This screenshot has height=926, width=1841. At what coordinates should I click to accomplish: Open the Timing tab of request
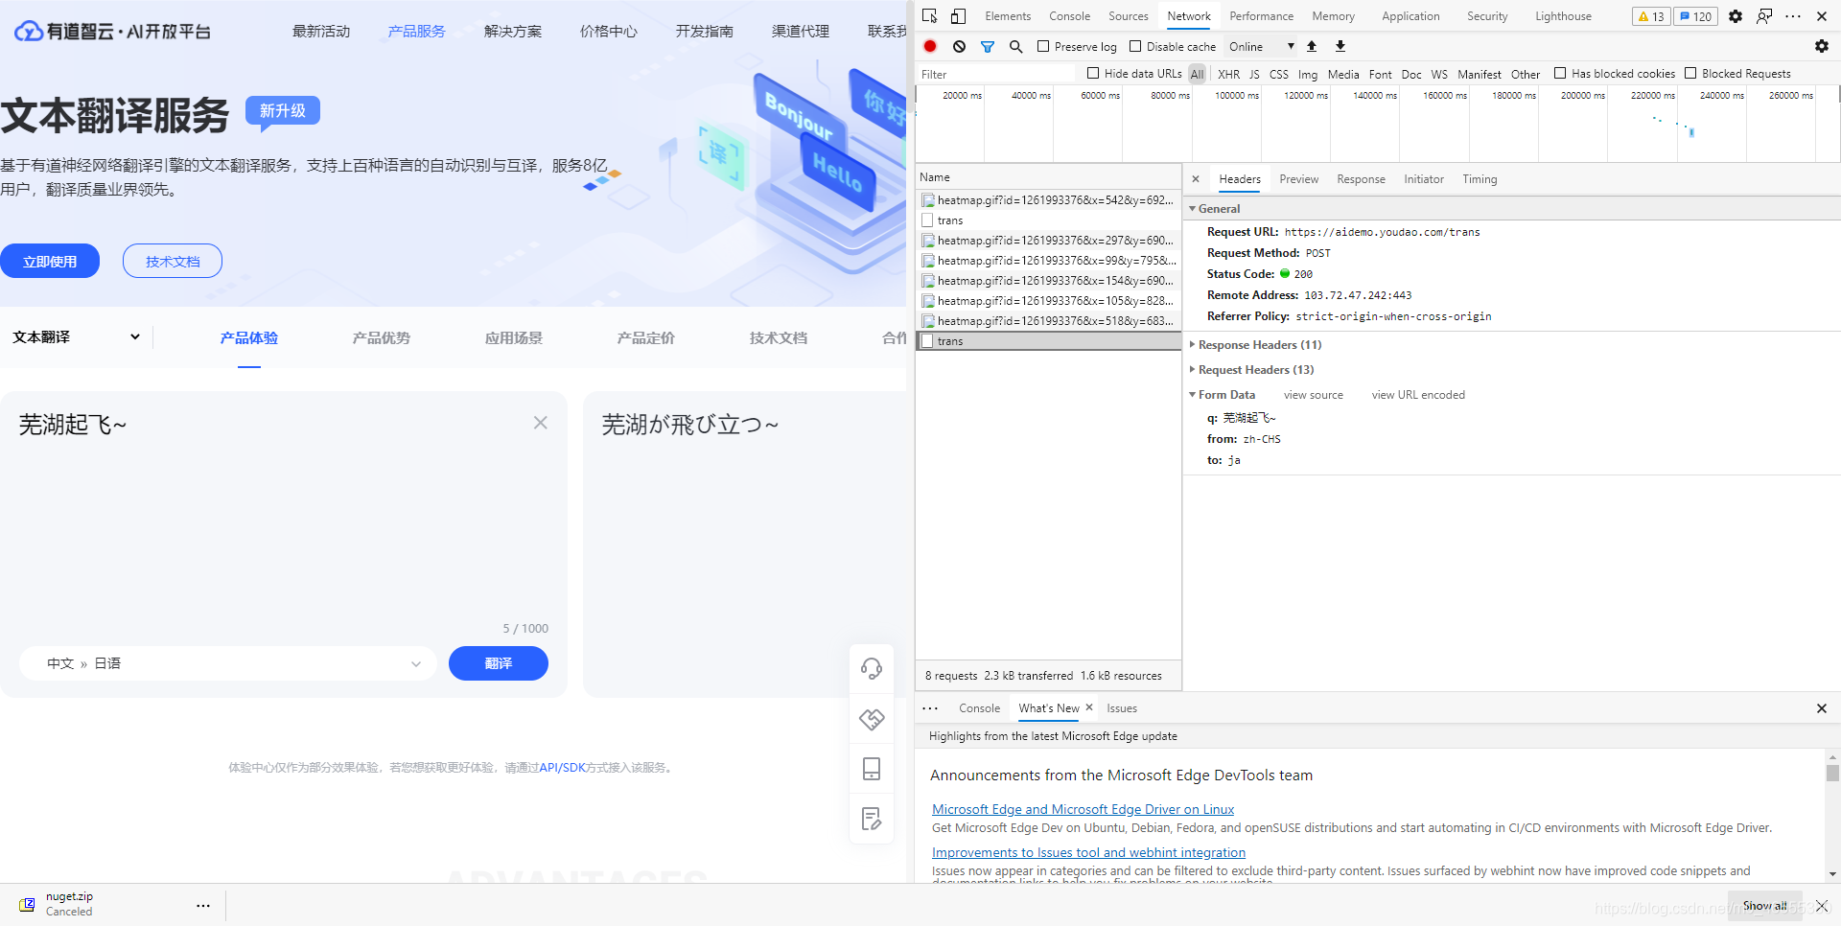1480,179
